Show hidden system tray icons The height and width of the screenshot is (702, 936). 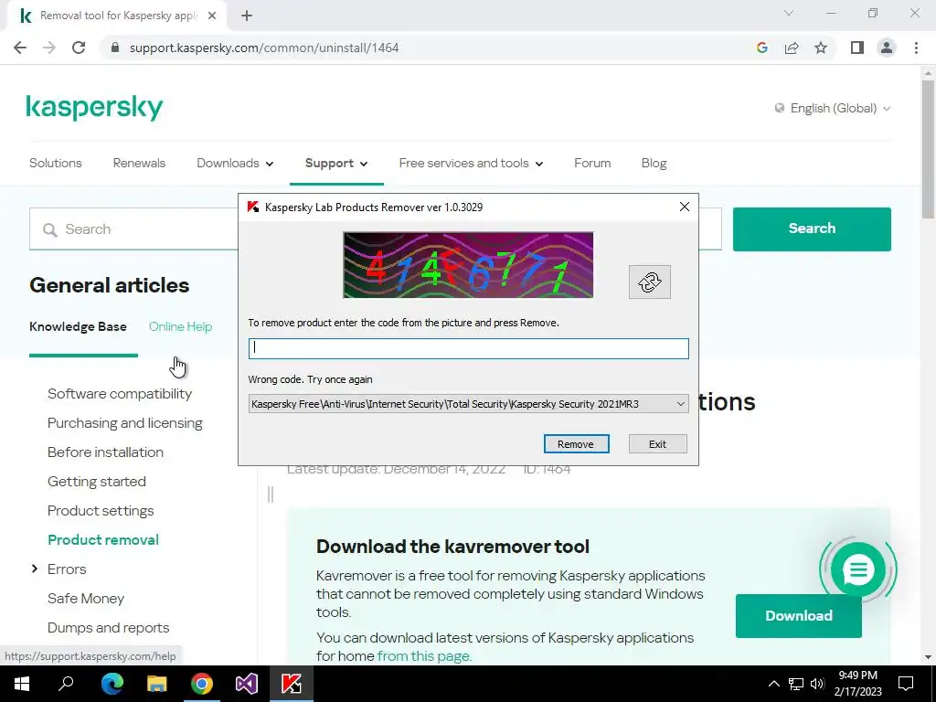[x=773, y=684]
